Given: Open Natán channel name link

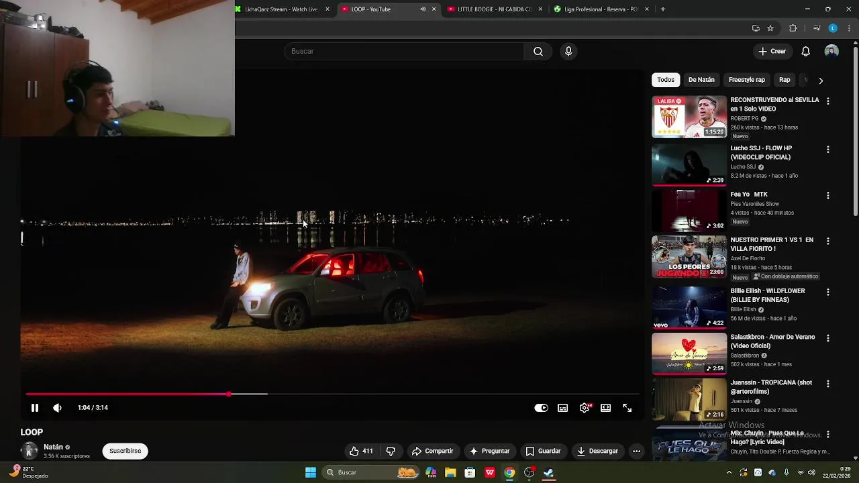Looking at the screenshot, I should click(53, 447).
